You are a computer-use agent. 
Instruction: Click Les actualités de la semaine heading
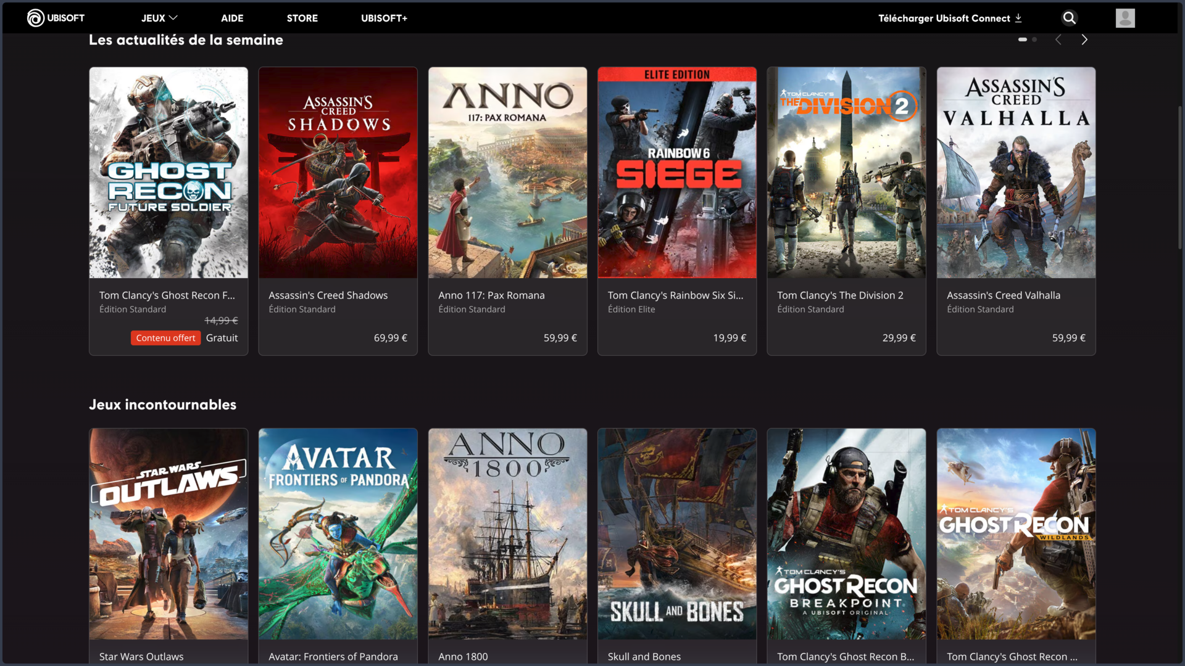click(x=186, y=40)
